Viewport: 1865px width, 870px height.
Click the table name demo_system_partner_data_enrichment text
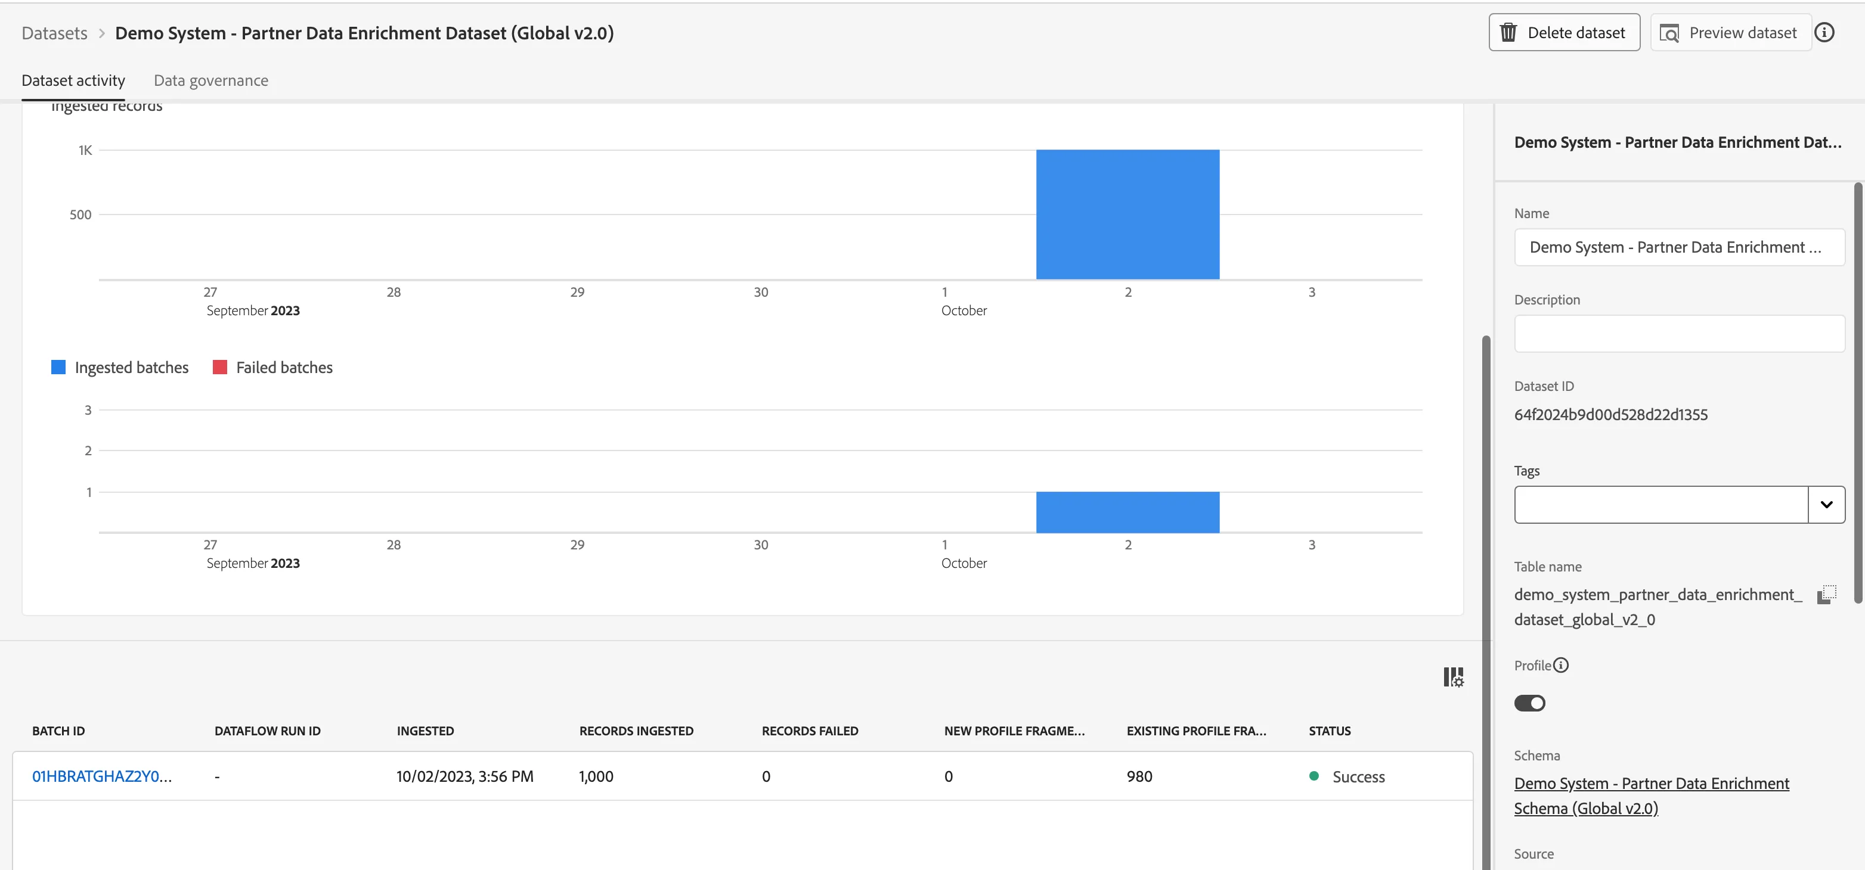(1658, 607)
